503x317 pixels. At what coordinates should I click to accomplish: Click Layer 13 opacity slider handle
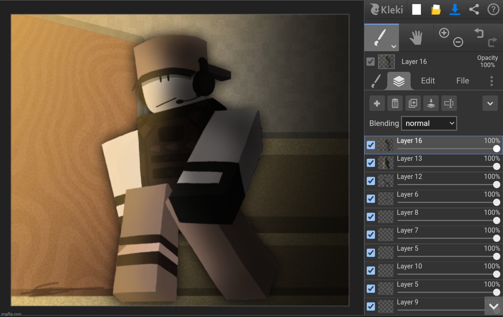click(496, 167)
